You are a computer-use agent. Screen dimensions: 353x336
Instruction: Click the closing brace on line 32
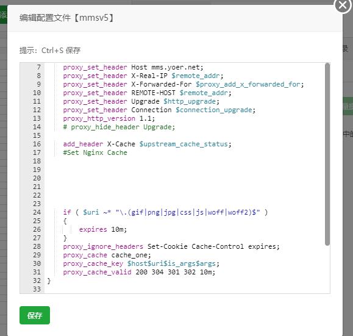click(x=49, y=281)
